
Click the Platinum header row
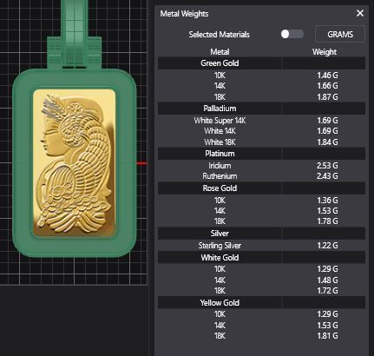point(261,154)
